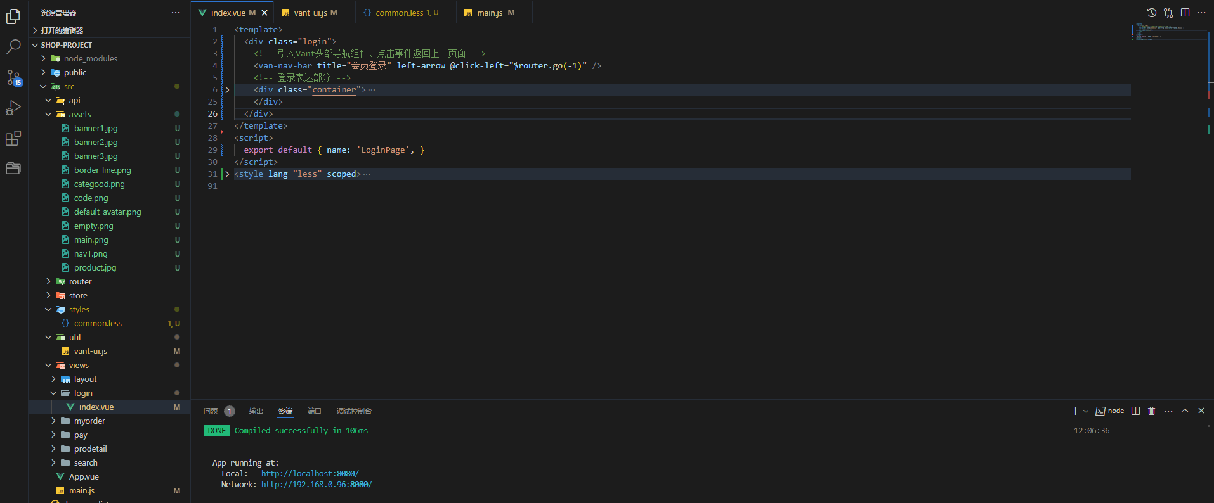The width and height of the screenshot is (1214, 503).
Task: Open the Explorer view in activity bar
Action: (x=13, y=16)
